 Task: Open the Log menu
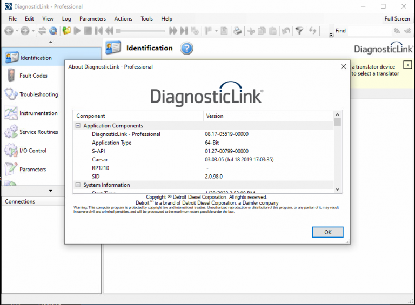click(x=66, y=19)
